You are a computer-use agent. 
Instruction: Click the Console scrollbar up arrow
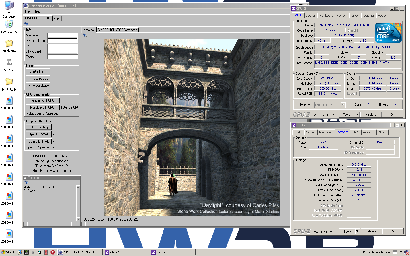tap(78, 187)
